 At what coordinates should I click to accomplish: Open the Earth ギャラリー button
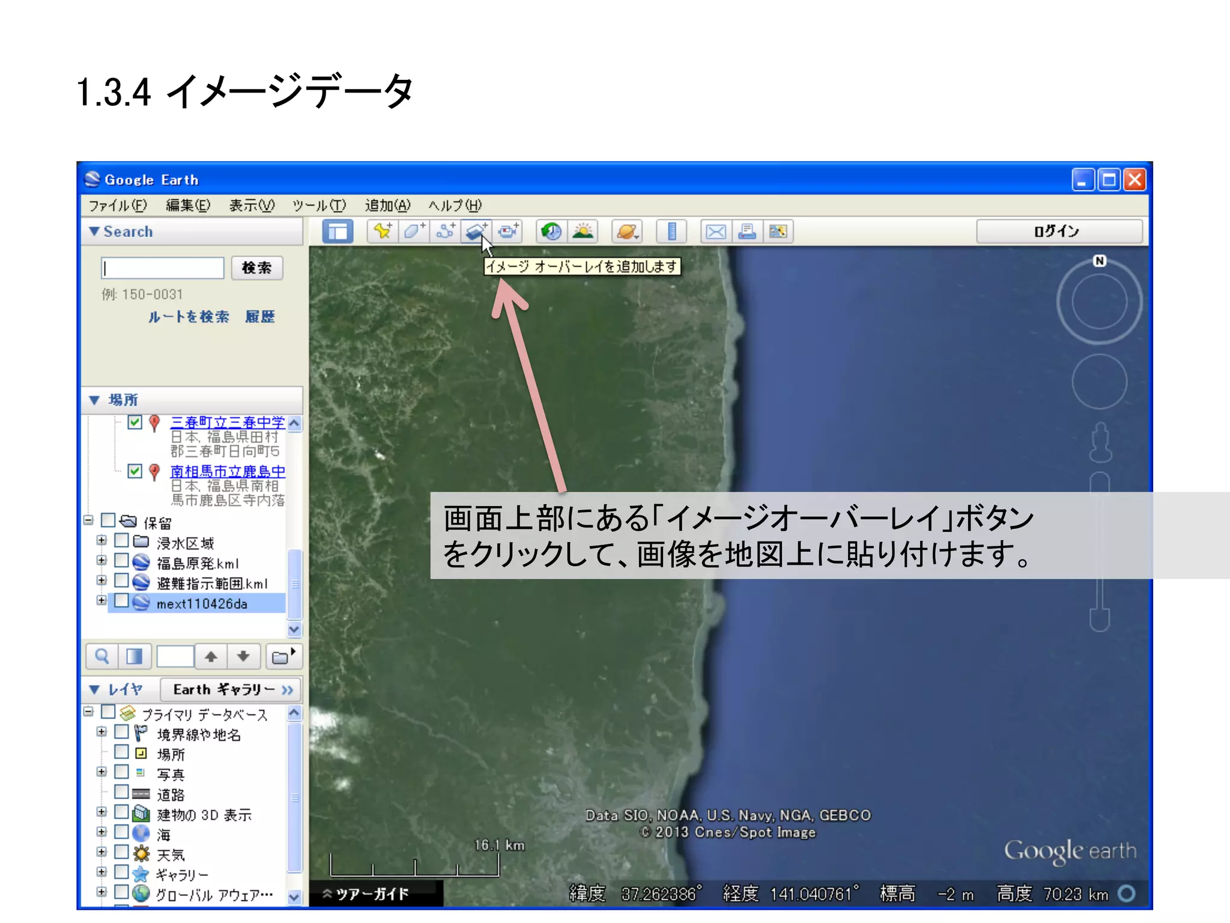231,689
